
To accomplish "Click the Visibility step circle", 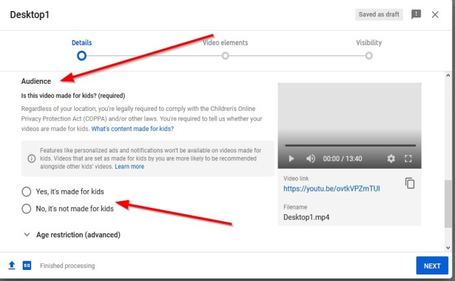I will coord(369,56).
